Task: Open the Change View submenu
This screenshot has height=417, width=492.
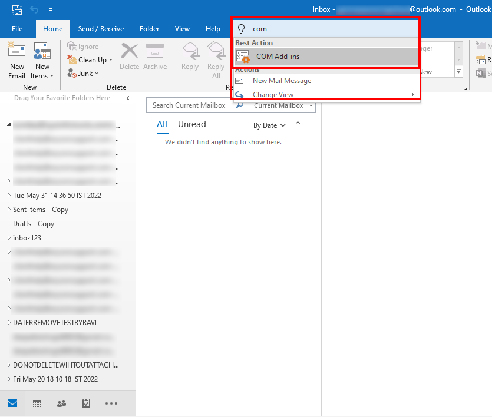Action: tap(326, 94)
